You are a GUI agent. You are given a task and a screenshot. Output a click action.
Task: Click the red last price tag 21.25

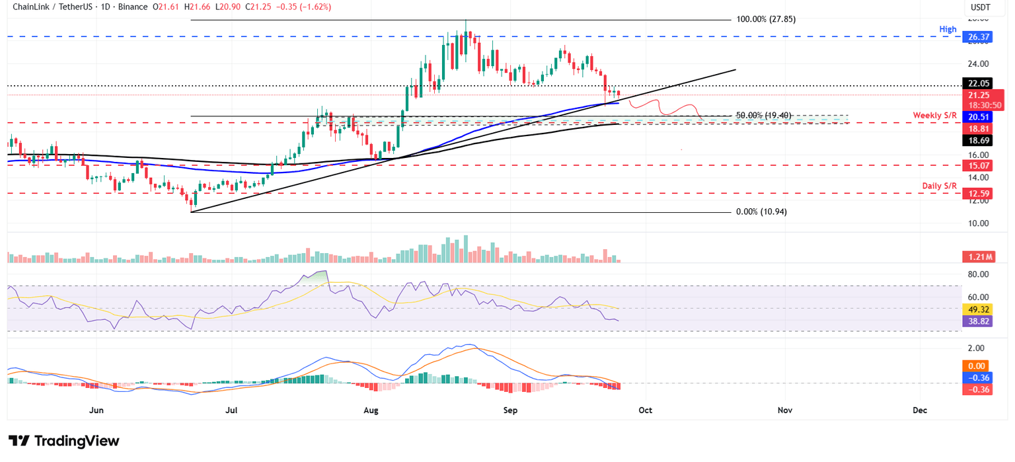click(977, 95)
